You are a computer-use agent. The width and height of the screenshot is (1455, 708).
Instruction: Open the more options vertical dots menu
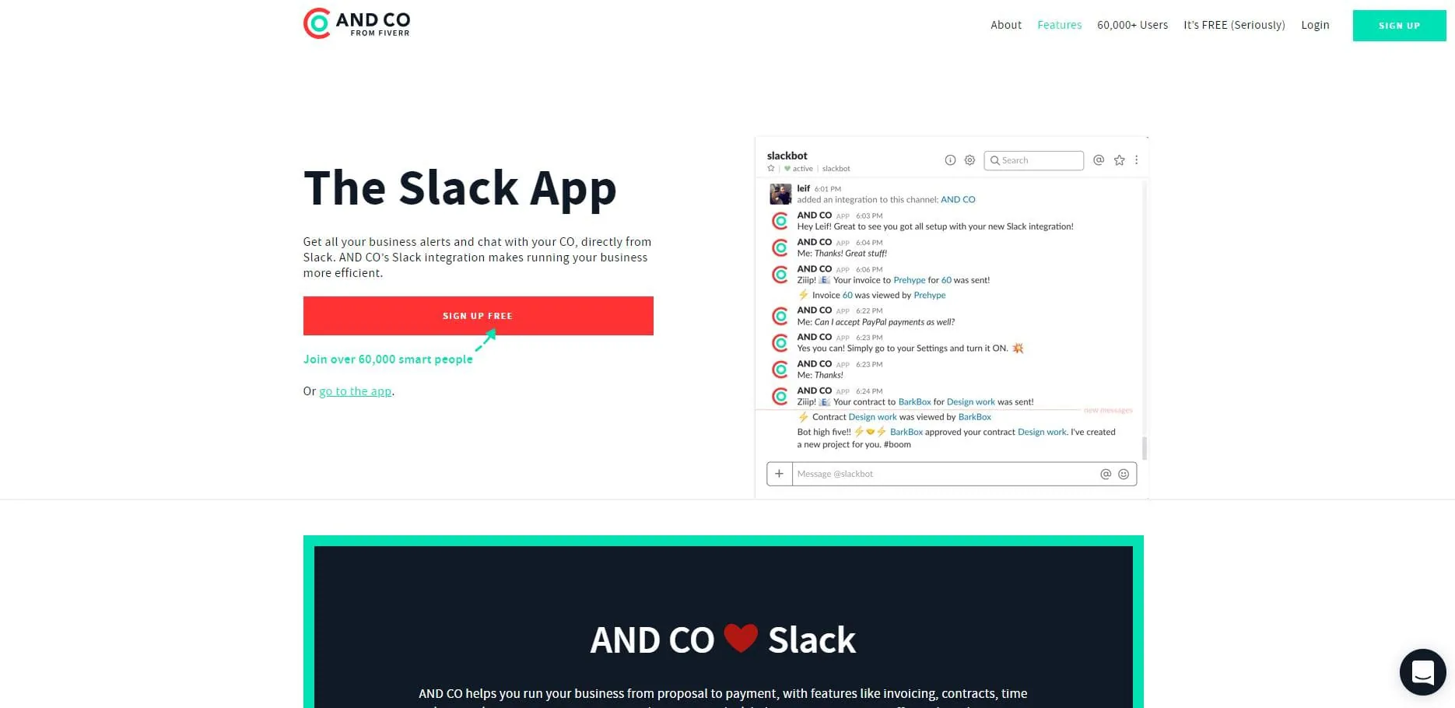1136,160
